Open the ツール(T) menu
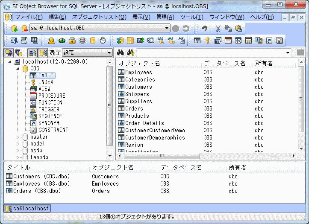309x224 pixels. pos(191,17)
